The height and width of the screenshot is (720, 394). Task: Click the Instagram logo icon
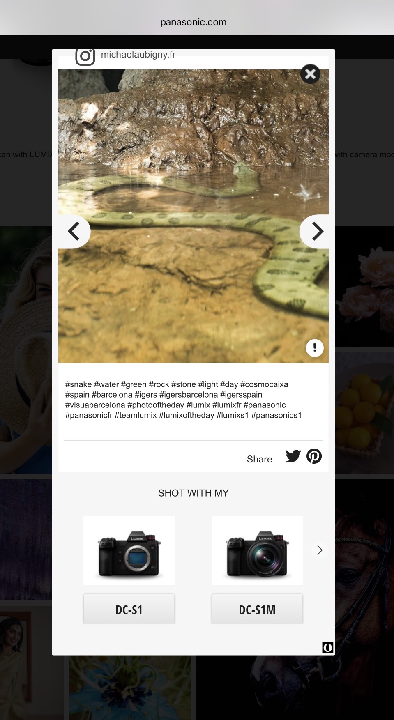(x=85, y=56)
